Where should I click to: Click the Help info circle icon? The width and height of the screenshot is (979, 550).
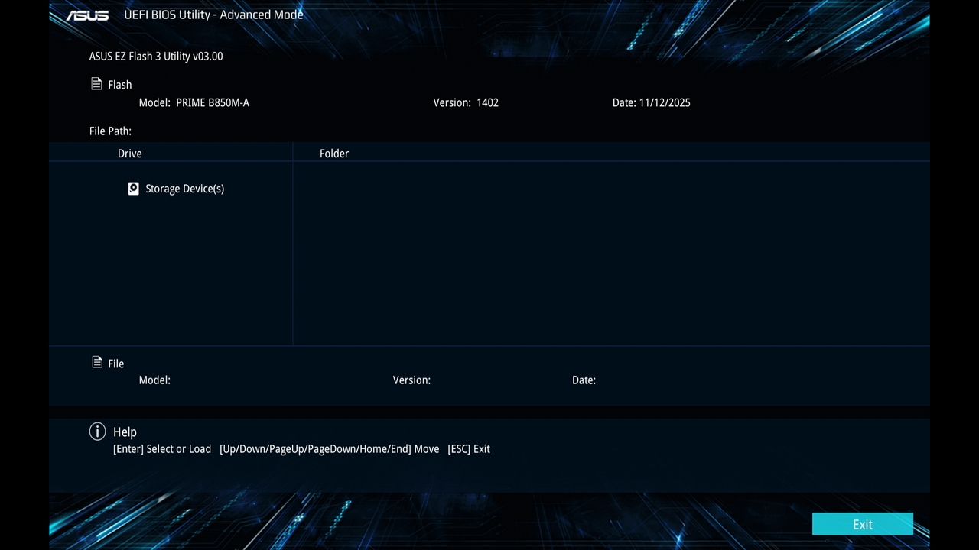(97, 432)
